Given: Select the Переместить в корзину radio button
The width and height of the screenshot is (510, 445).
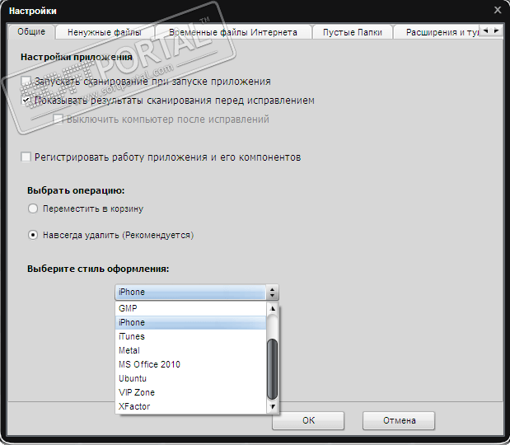Looking at the screenshot, I should pyautogui.click(x=33, y=208).
